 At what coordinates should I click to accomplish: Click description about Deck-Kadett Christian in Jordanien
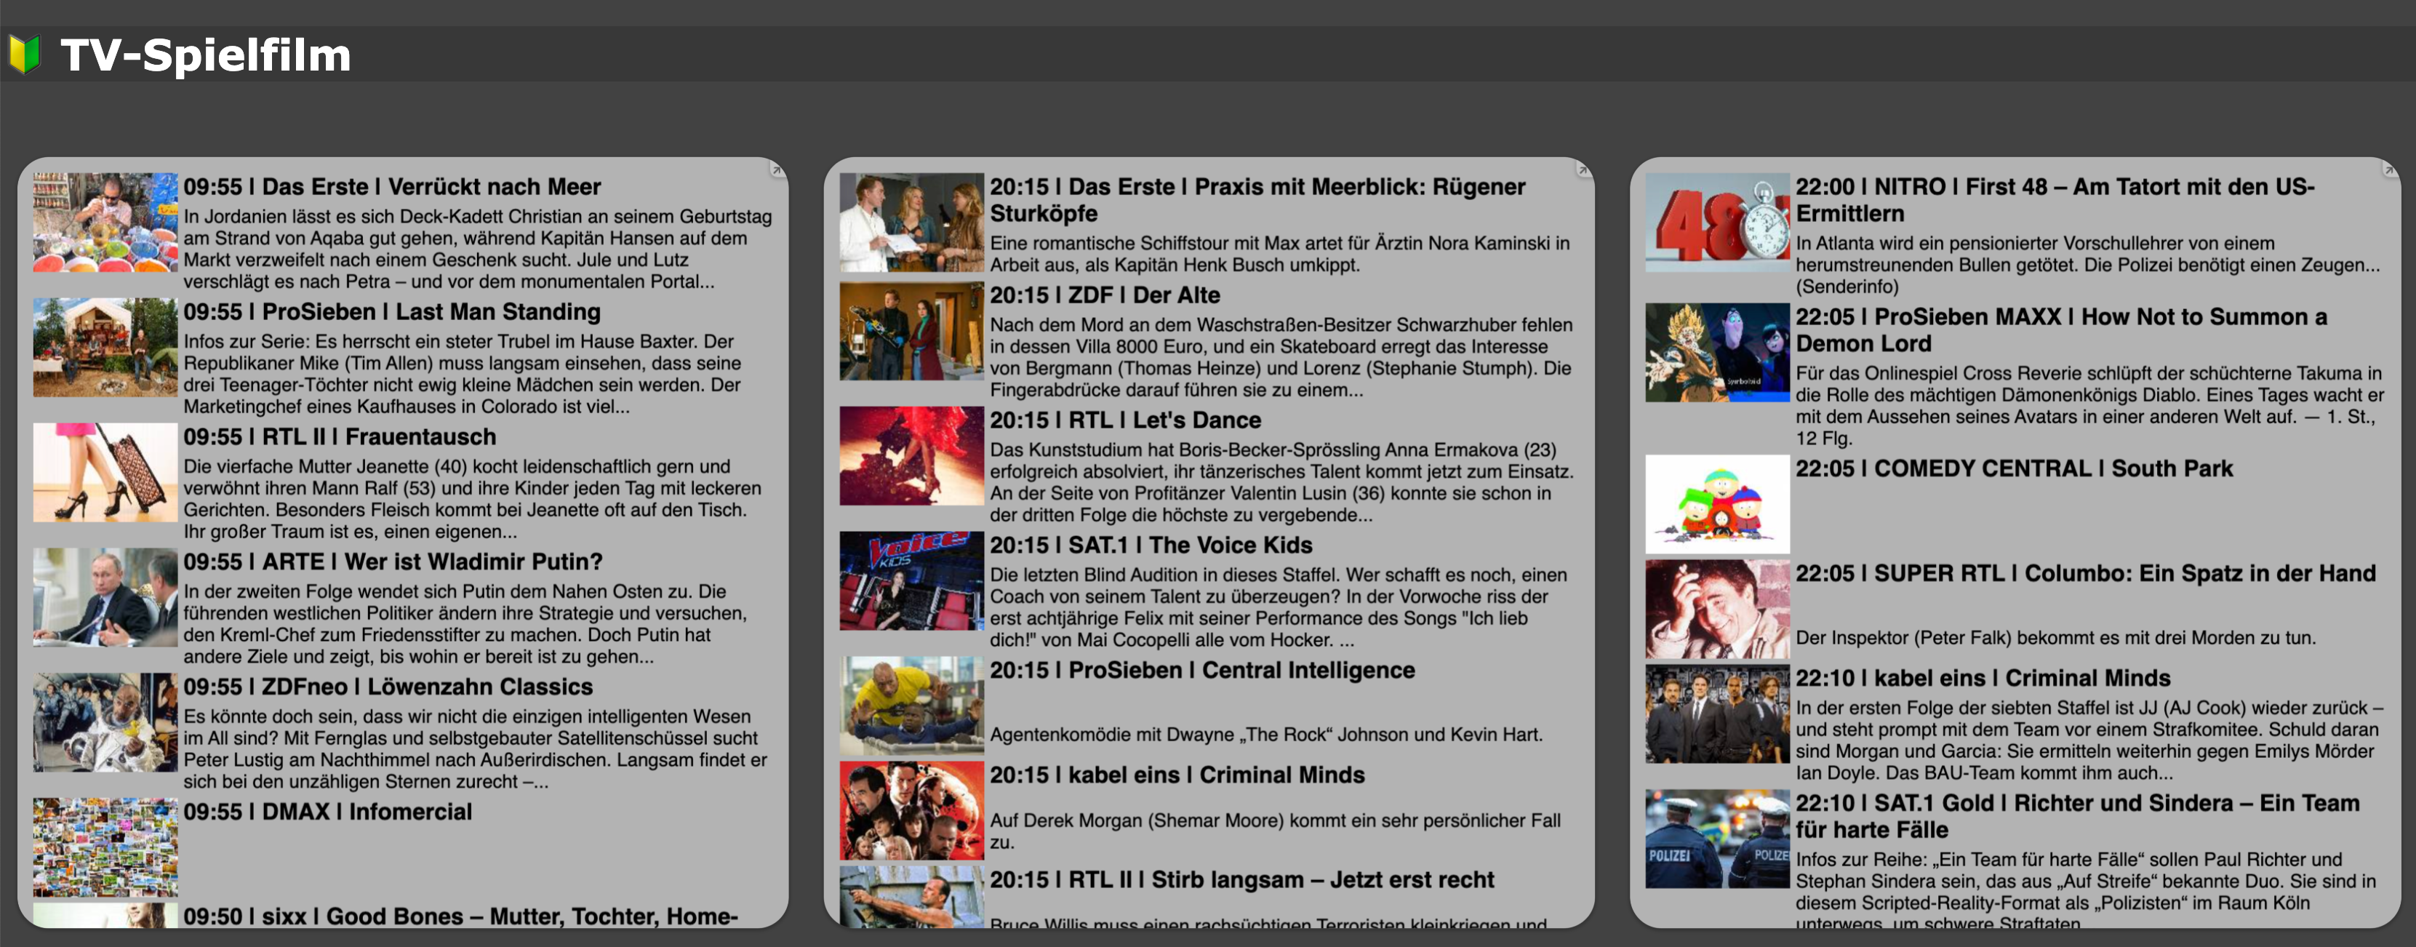pos(479,249)
